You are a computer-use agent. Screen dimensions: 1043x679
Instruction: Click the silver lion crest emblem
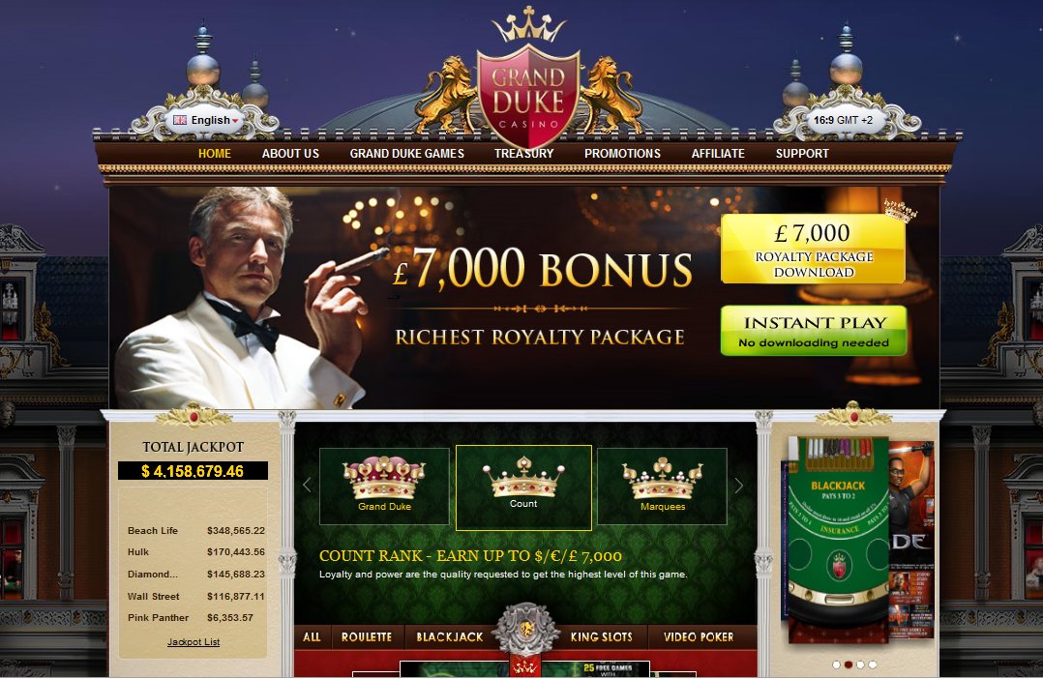tap(526, 629)
